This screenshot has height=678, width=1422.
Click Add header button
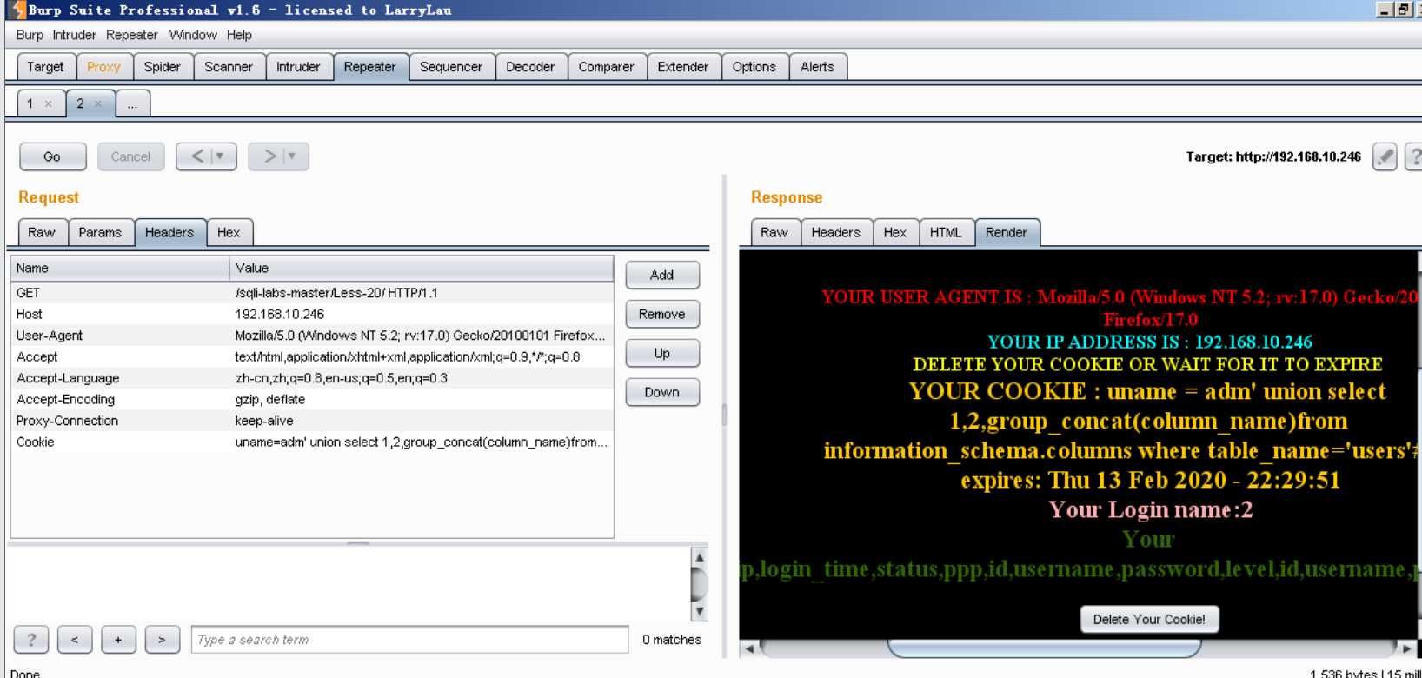click(662, 275)
